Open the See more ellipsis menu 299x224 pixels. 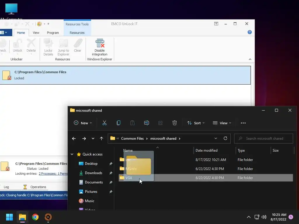(243, 123)
